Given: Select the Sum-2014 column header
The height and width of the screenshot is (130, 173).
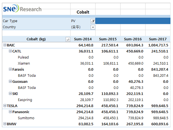Looking at the screenshot, I should click(x=83, y=39).
